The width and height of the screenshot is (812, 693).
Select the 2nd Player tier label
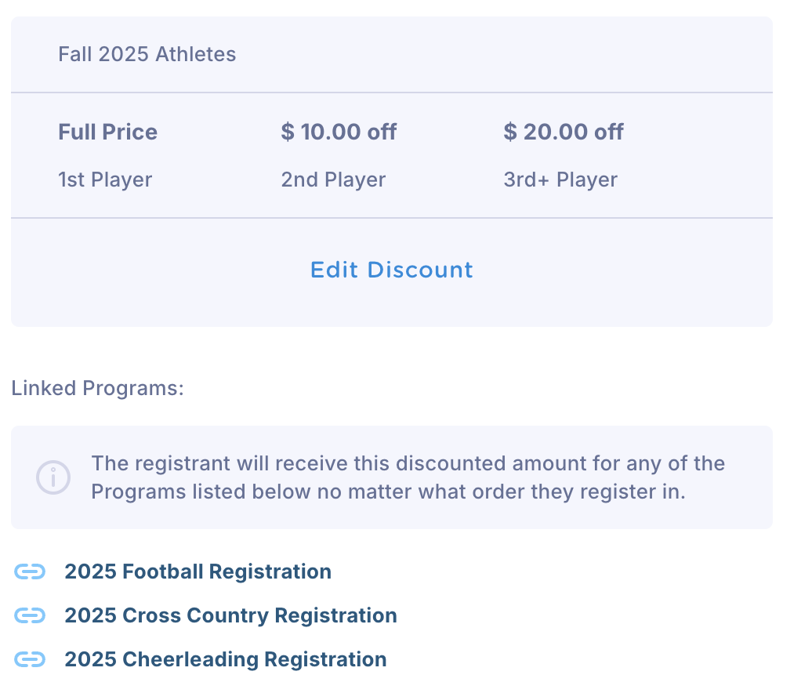333,180
